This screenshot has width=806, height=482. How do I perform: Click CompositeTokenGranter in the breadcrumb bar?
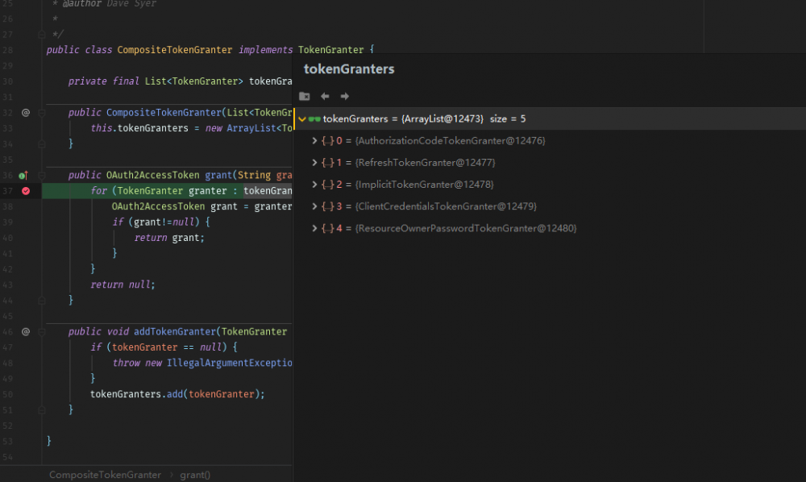105,475
